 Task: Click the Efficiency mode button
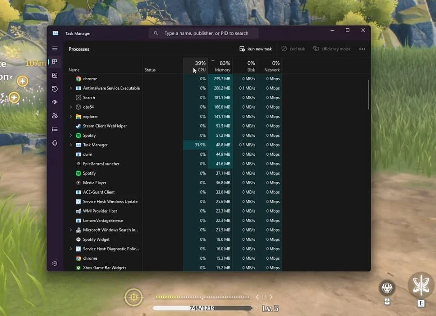pyautogui.click(x=332, y=49)
